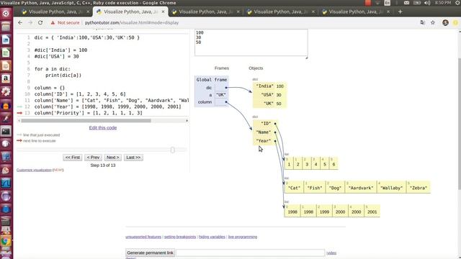Open the En keyboard layout indicator

pos(388,3)
